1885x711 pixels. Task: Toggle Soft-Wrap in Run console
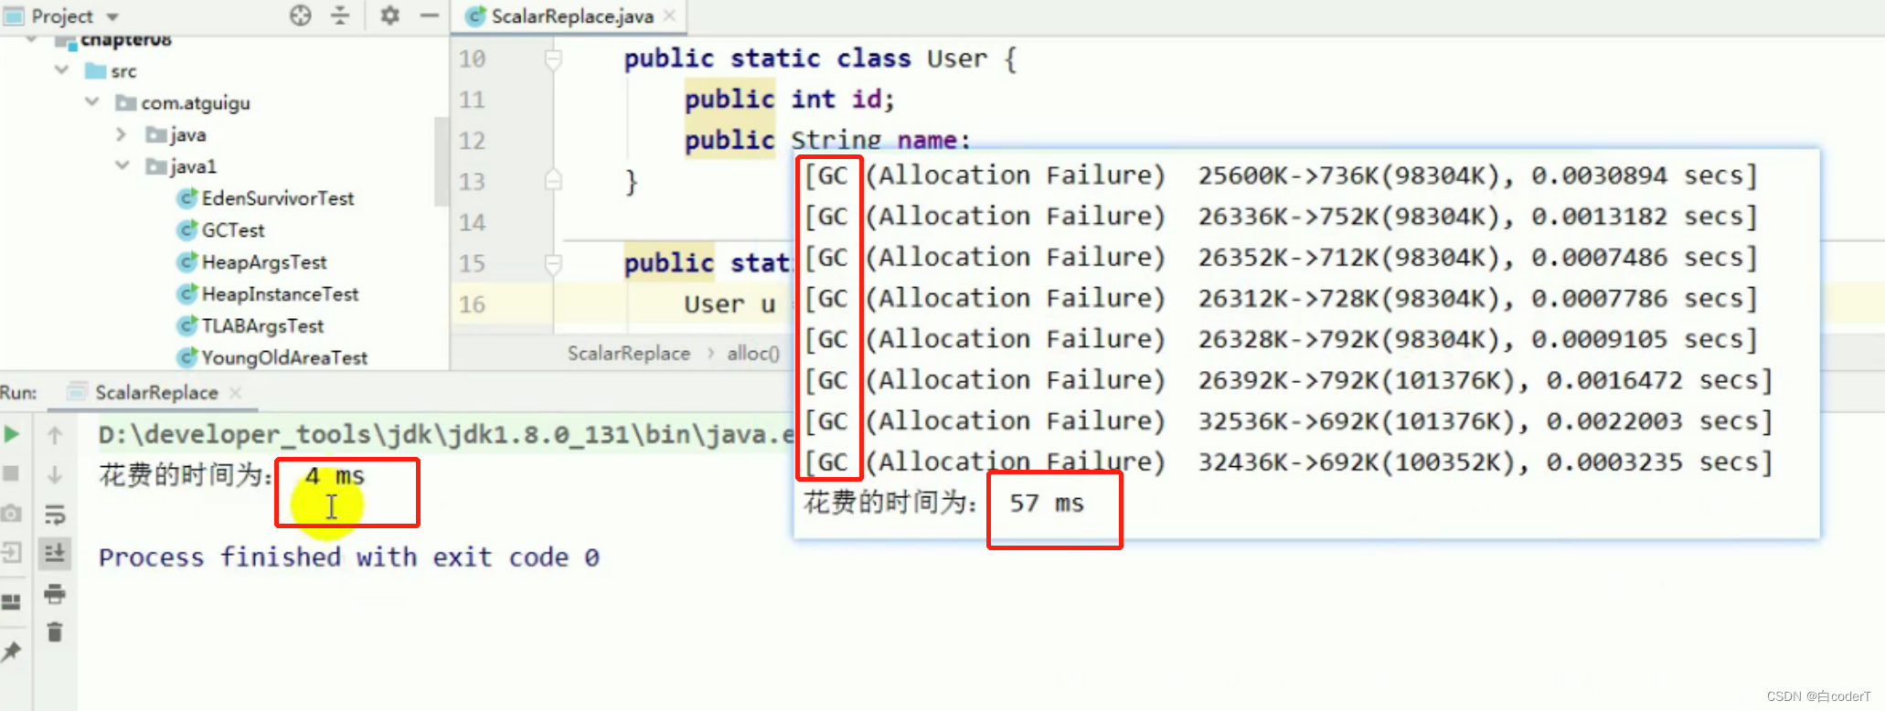pyautogui.click(x=55, y=515)
